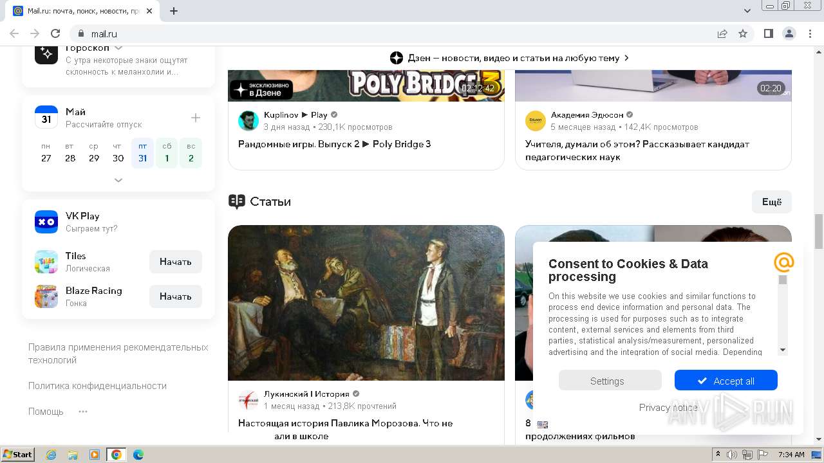The image size is (824, 463).
Task: Open Dzen link chevron
Action: pyautogui.click(x=626, y=58)
